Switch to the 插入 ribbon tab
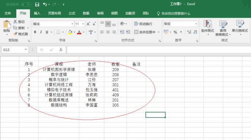The image size is (251, 140). point(37,13)
